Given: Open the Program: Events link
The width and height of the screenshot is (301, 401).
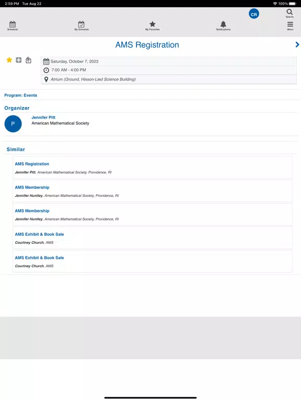Looking at the screenshot, I should coord(20,95).
